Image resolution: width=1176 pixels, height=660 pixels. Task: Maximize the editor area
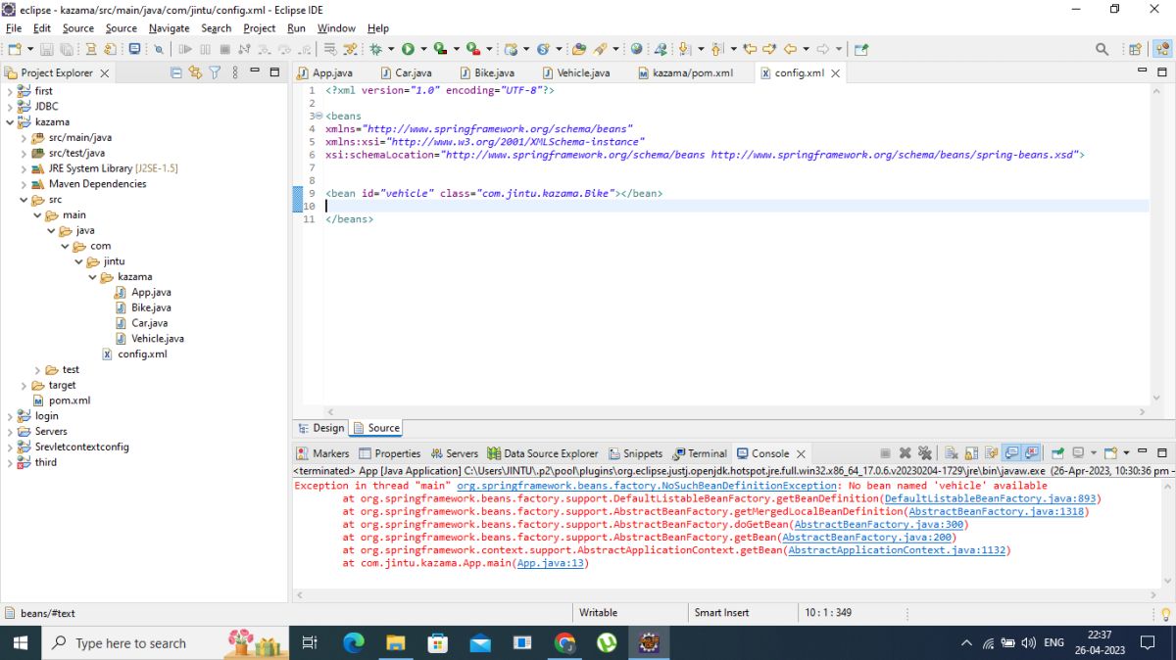pyautogui.click(x=1162, y=71)
